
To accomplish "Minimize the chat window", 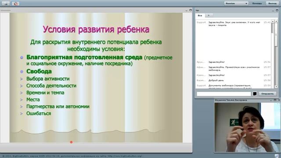I will coord(273,11).
